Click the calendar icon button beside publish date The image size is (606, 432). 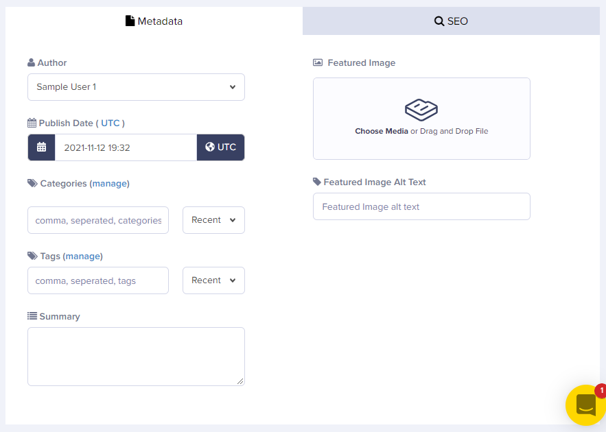coord(41,147)
